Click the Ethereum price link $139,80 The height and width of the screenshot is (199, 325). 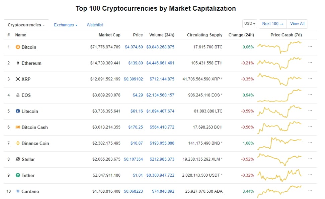pos(136,63)
